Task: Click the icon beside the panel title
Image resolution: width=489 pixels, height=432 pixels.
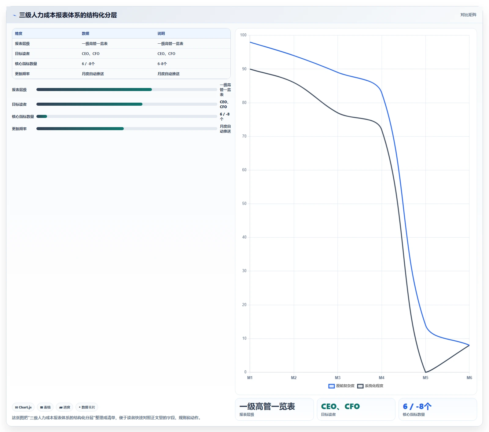Action: (x=14, y=15)
